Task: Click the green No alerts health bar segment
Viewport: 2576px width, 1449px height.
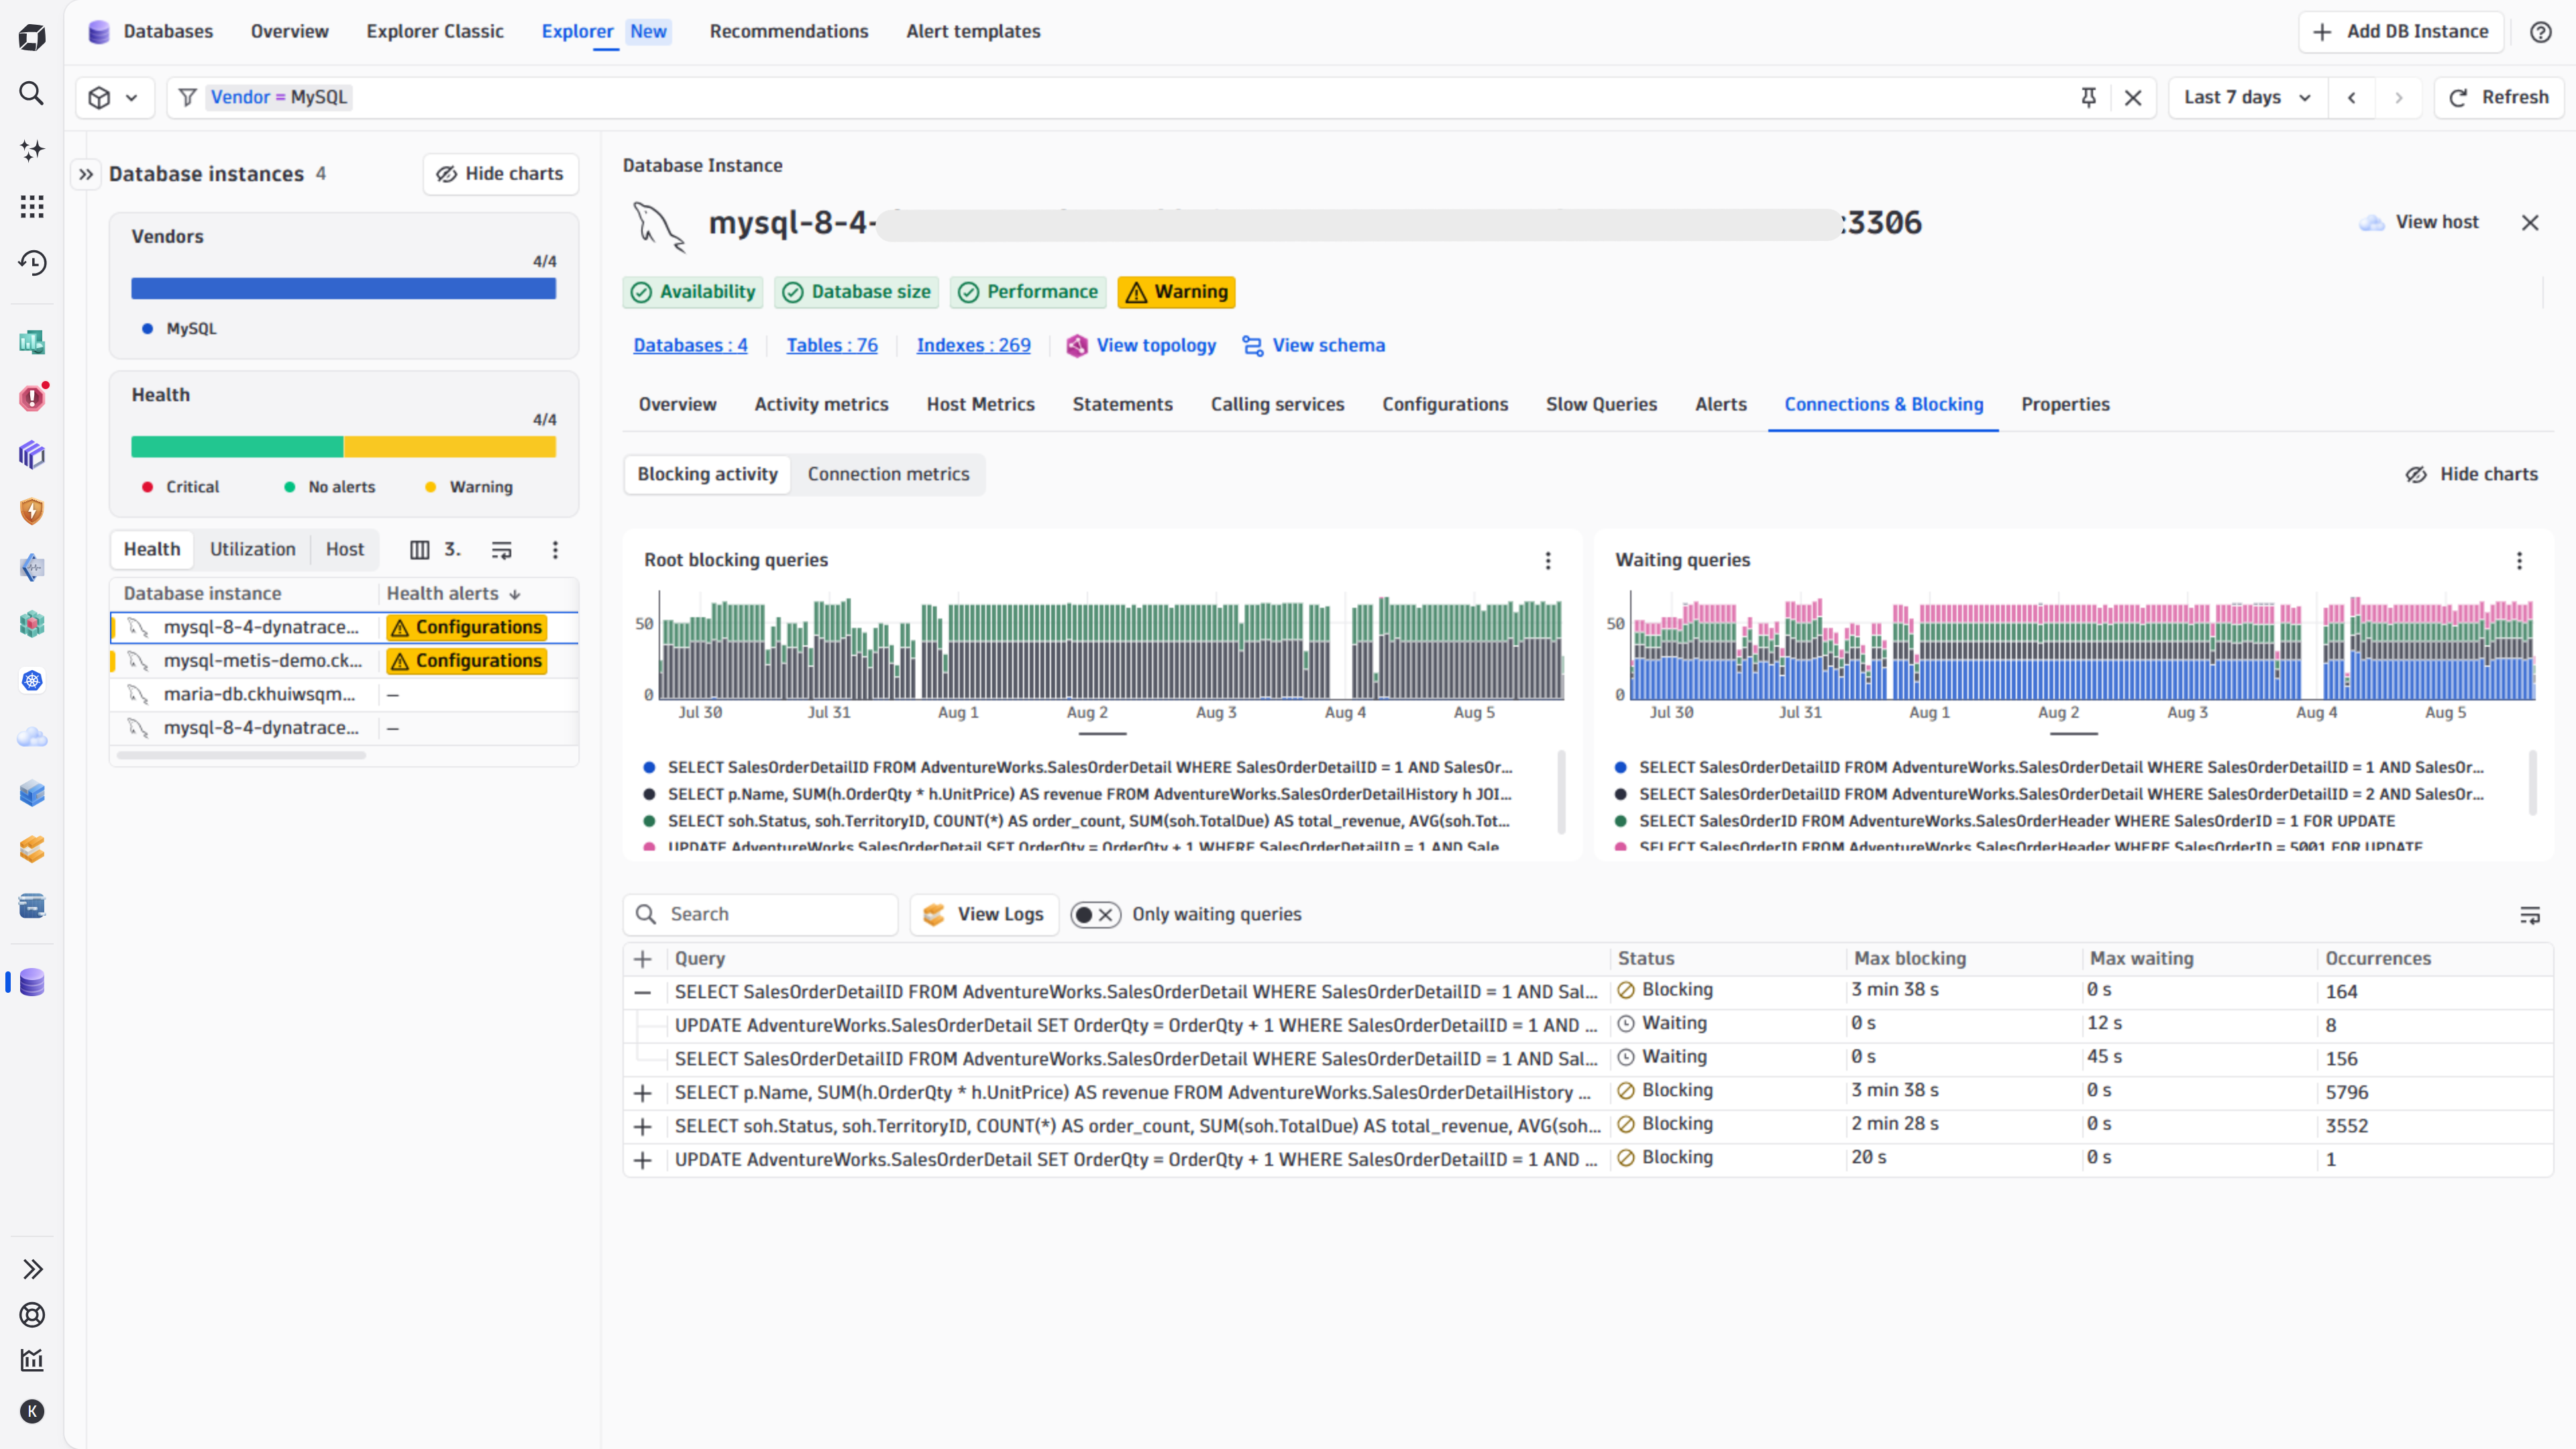Action: [237, 447]
